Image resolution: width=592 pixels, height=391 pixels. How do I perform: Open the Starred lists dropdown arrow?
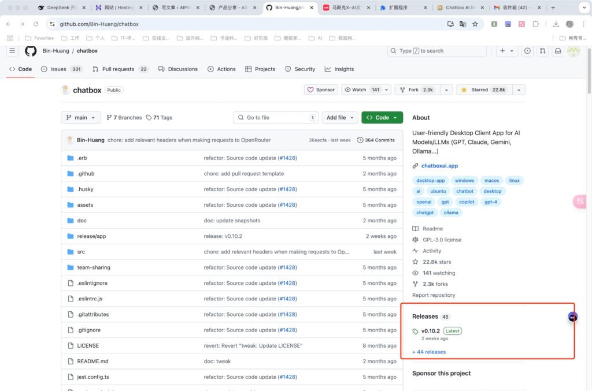point(519,90)
